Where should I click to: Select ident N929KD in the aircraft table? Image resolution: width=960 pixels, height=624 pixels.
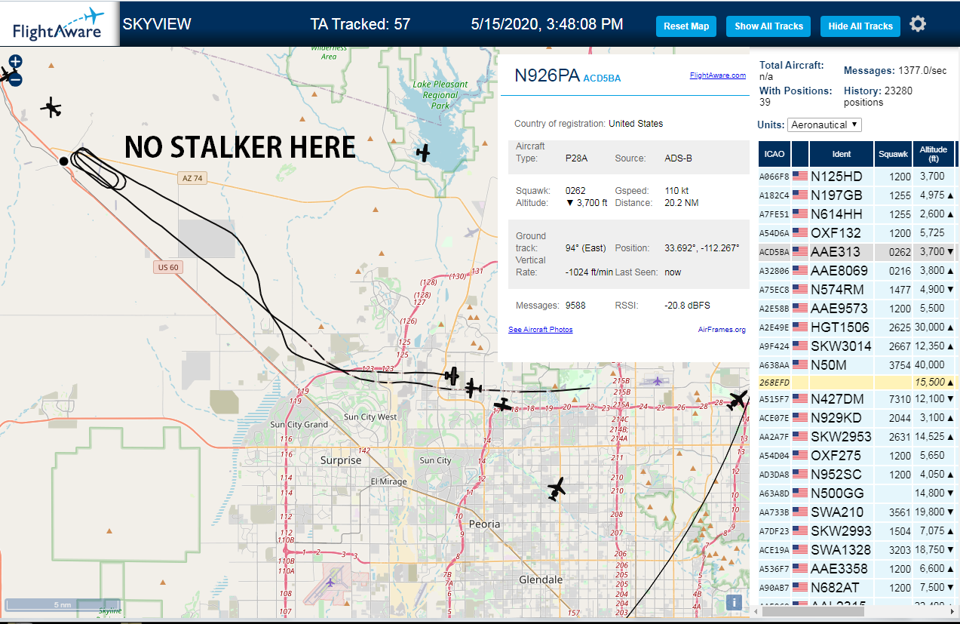[x=836, y=418]
